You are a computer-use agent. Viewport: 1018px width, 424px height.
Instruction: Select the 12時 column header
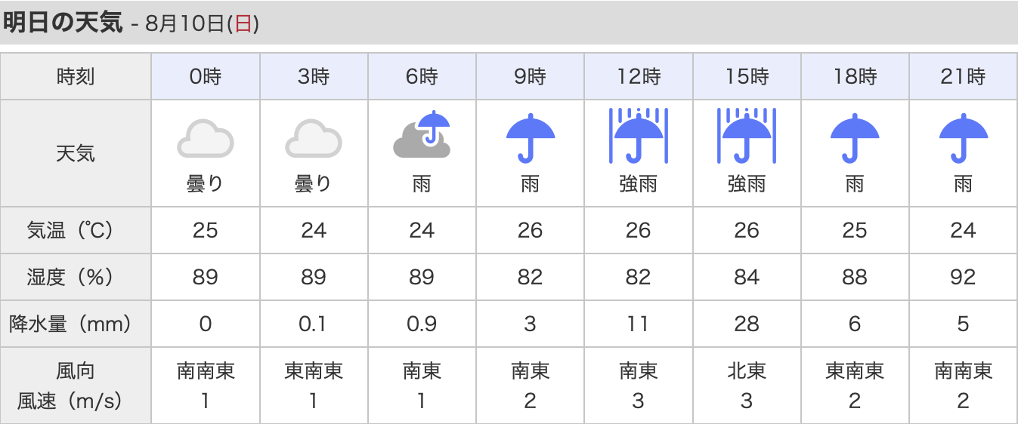(639, 76)
